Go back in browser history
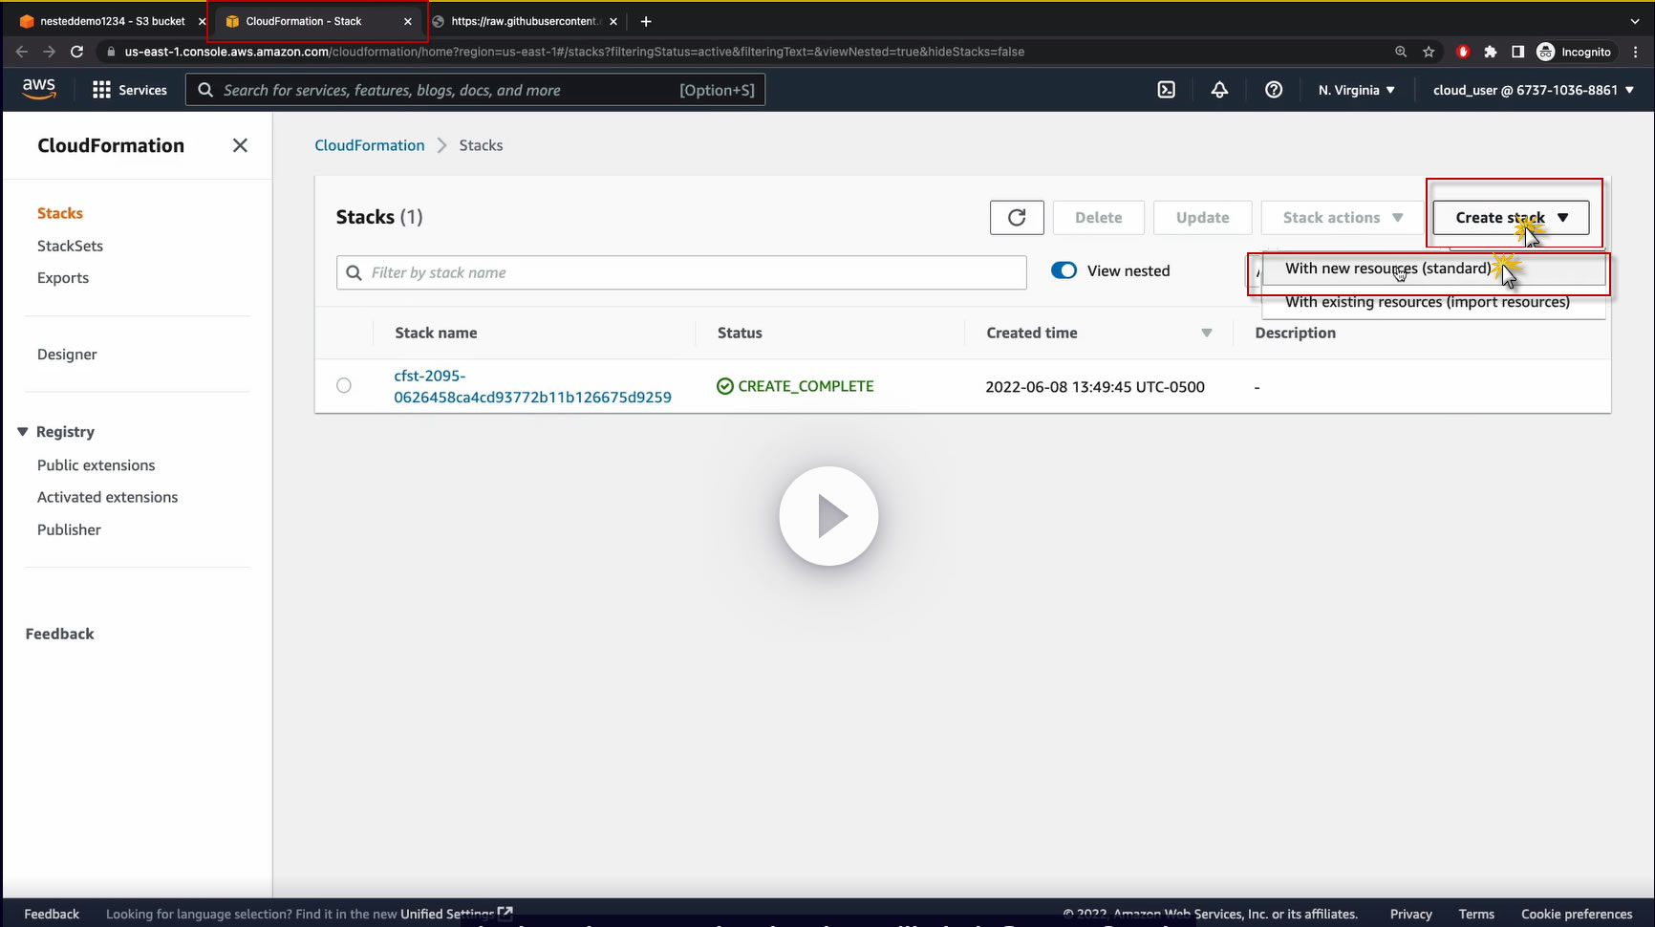 pos(22,52)
